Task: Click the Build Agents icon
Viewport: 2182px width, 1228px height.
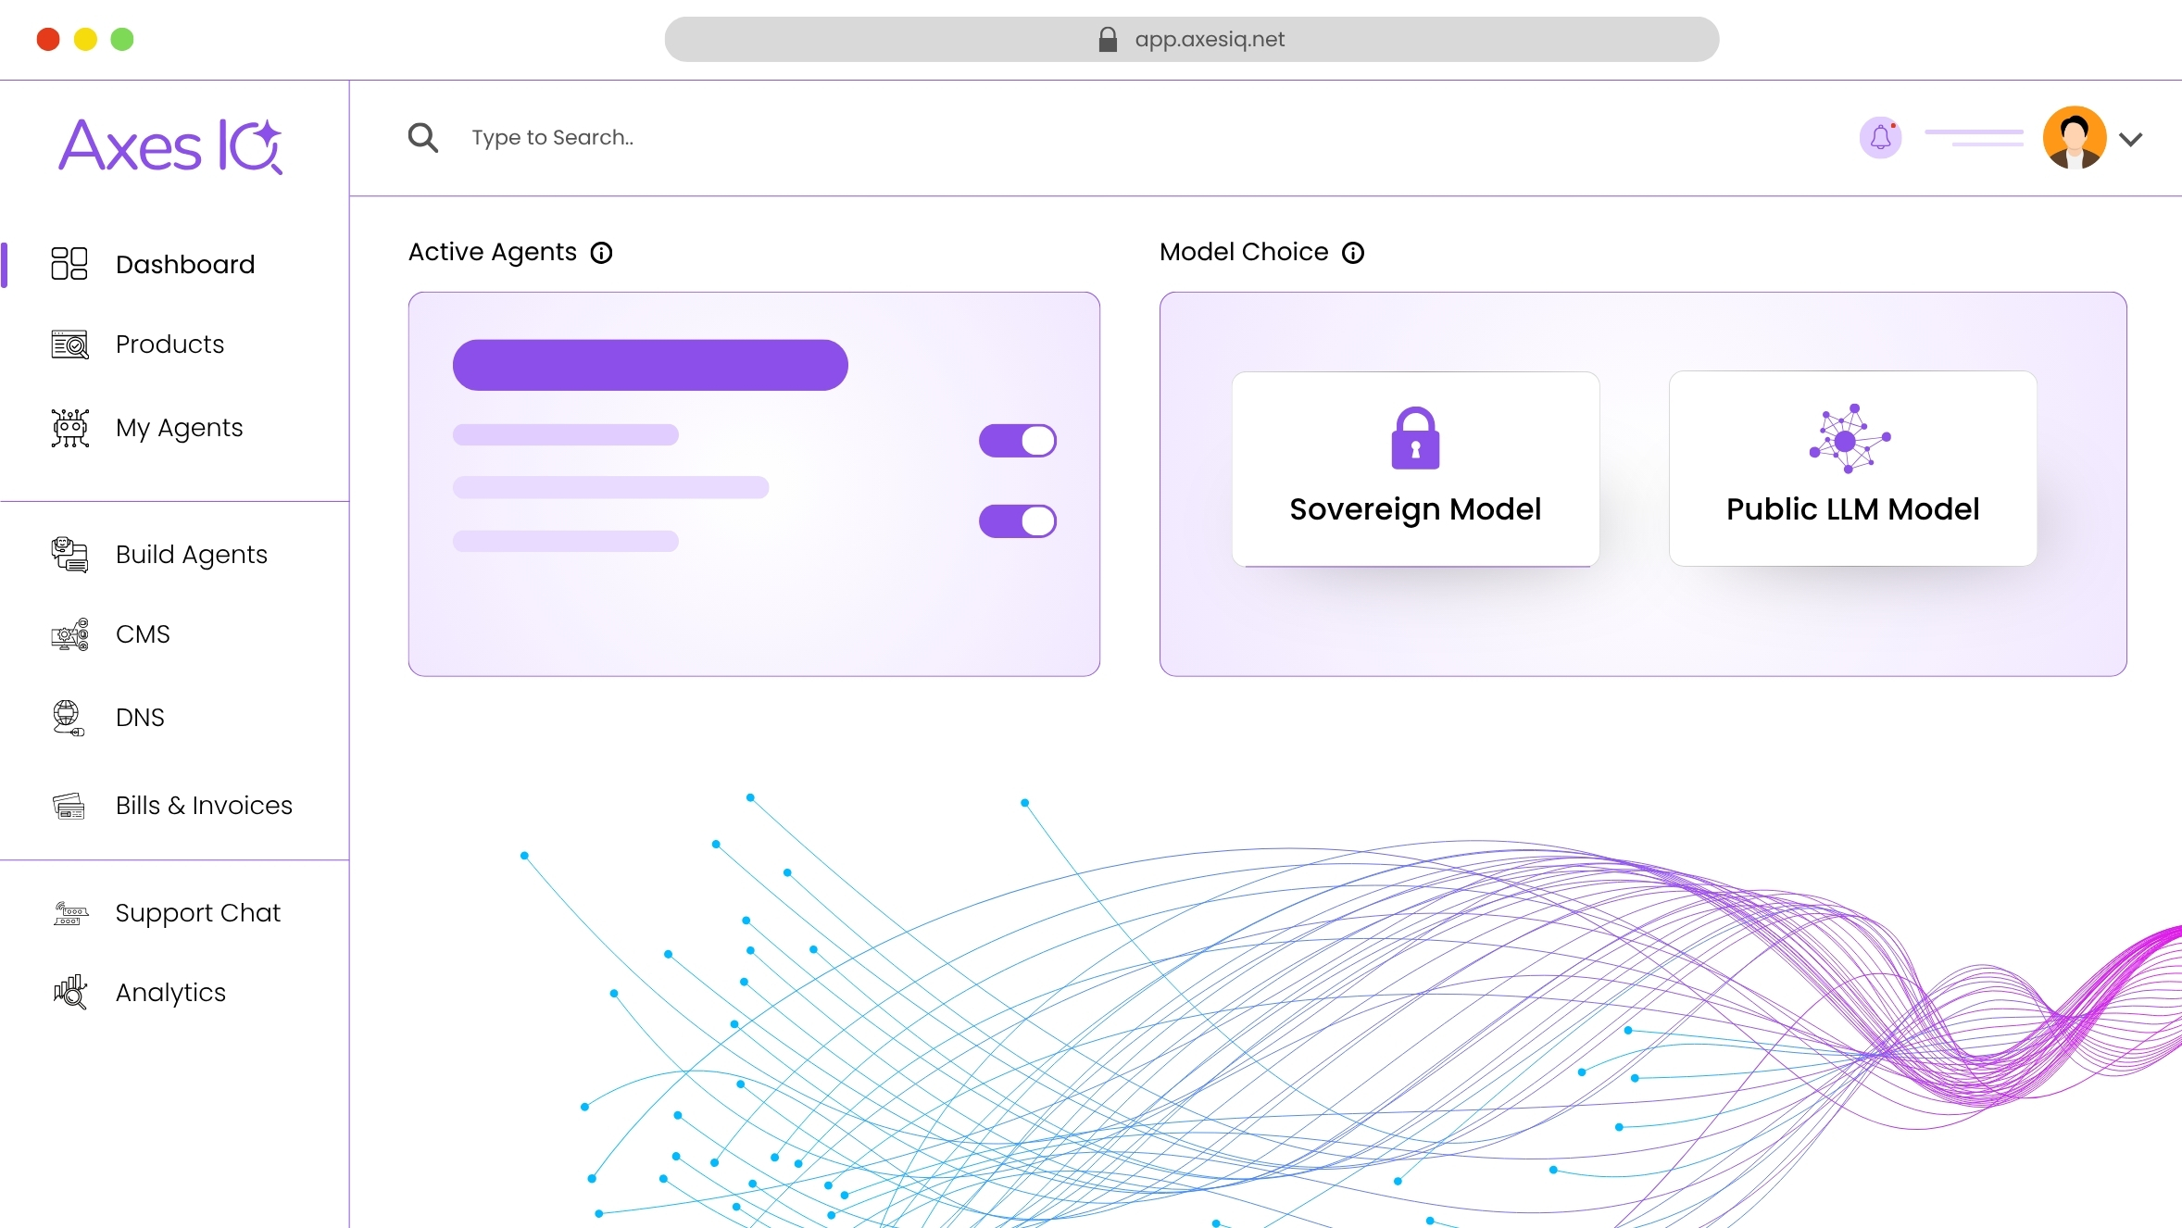Action: pyautogui.click(x=69, y=555)
